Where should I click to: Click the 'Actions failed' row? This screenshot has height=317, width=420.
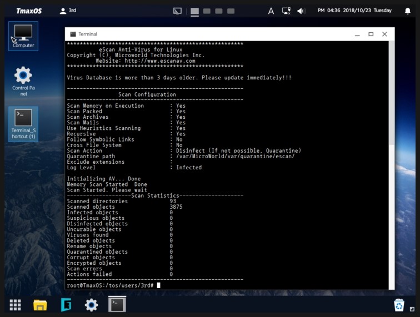(120, 274)
